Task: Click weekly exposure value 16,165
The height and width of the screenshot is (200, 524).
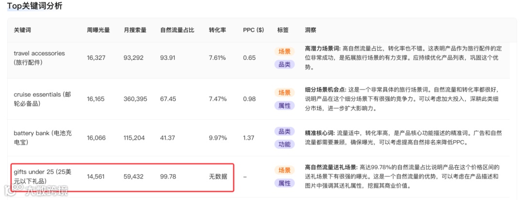Action: pos(96,99)
